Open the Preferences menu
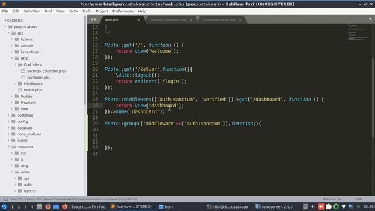Image resolution: width=375 pixels, height=211 pixels. [123, 11]
